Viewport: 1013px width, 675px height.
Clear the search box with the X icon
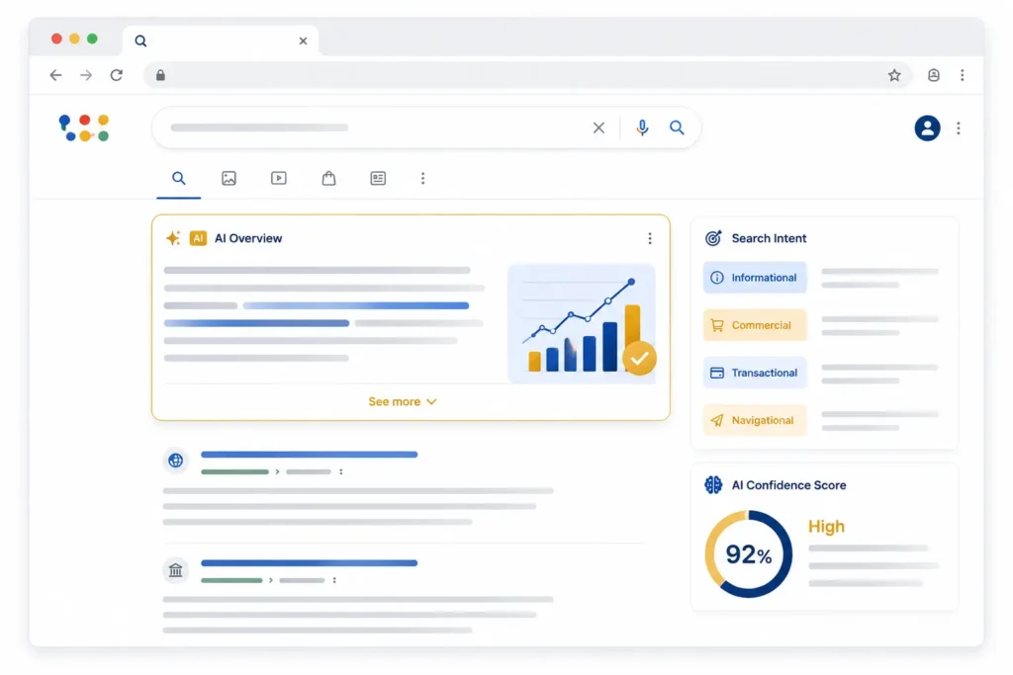click(599, 127)
